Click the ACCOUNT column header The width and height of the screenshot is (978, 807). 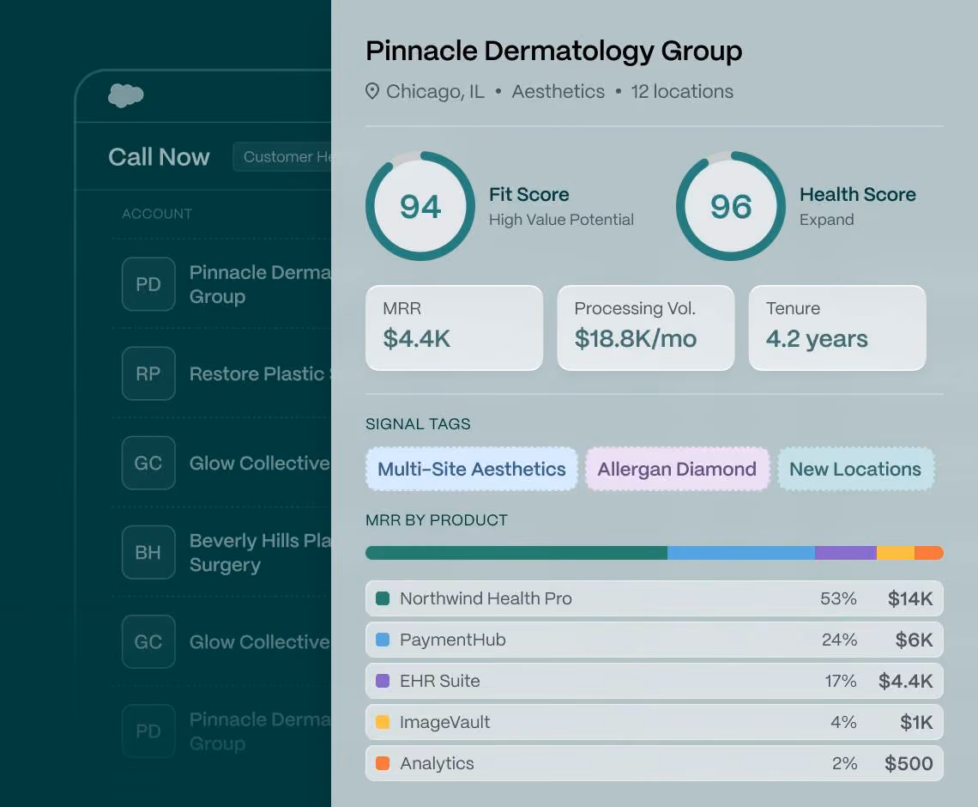[x=157, y=214]
